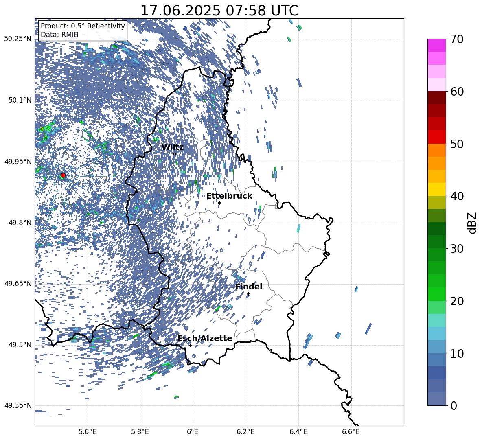Click the 50.25°N latitude tick label
Viewport: 482px width, 440px height.
18,39
